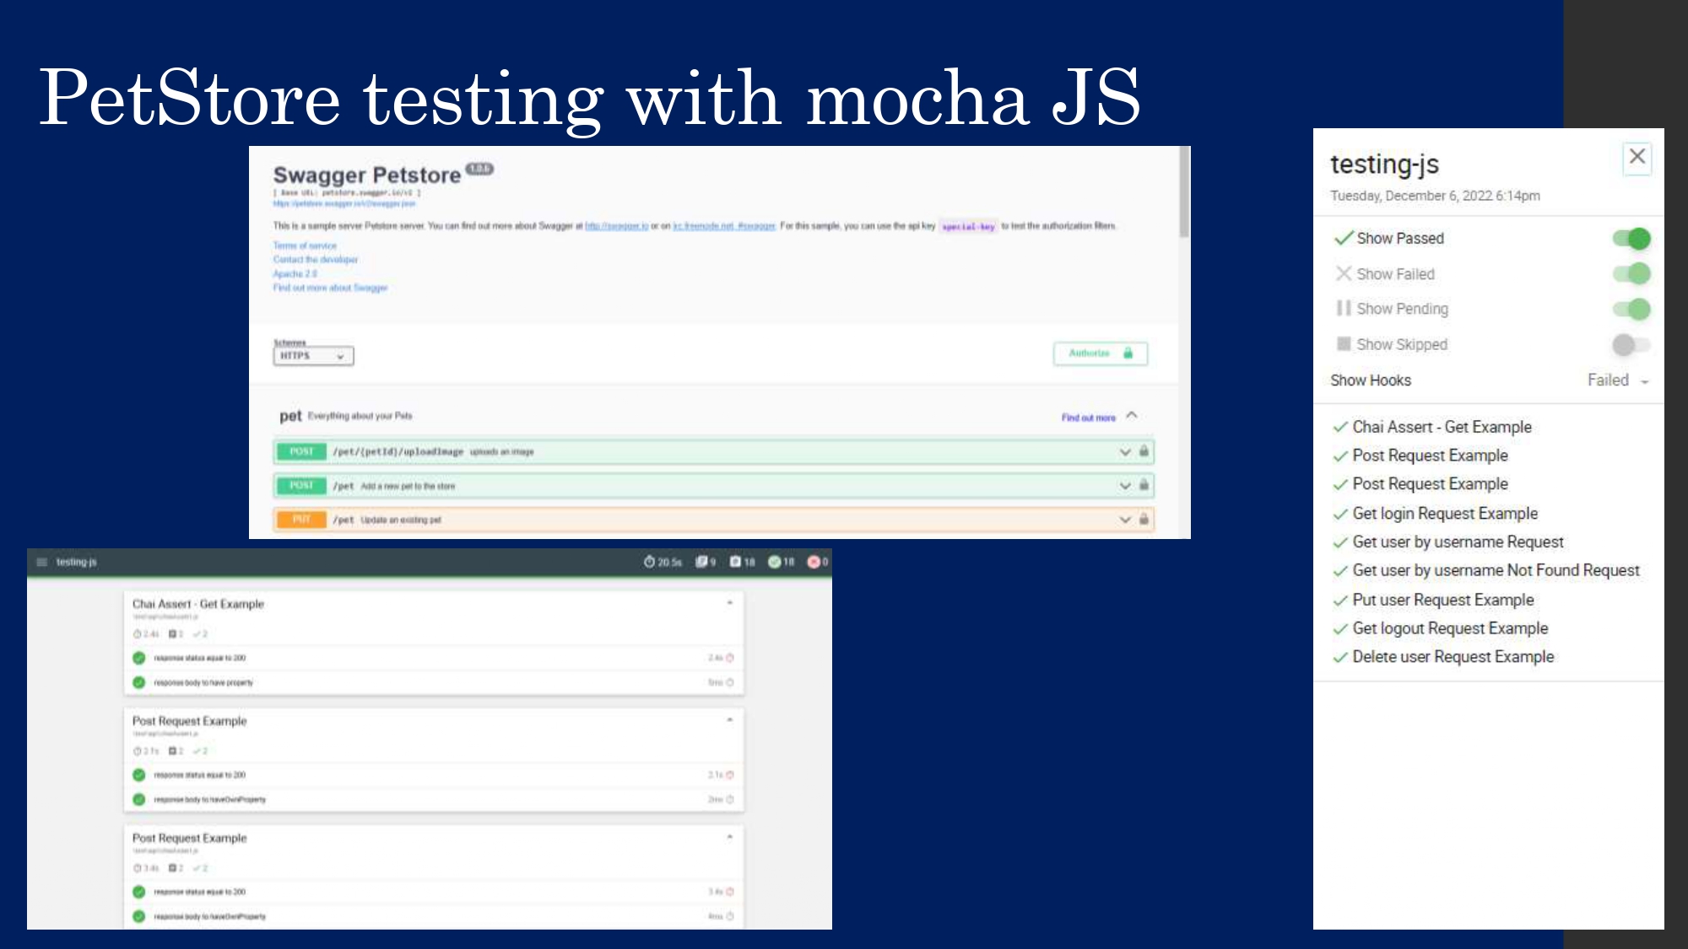The width and height of the screenshot is (1688, 949).
Task: Click the Authorize button in Swagger Petstore
Action: click(1101, 353)
